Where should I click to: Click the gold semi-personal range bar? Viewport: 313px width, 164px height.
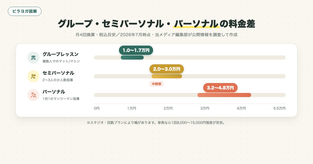pos(167,76)
